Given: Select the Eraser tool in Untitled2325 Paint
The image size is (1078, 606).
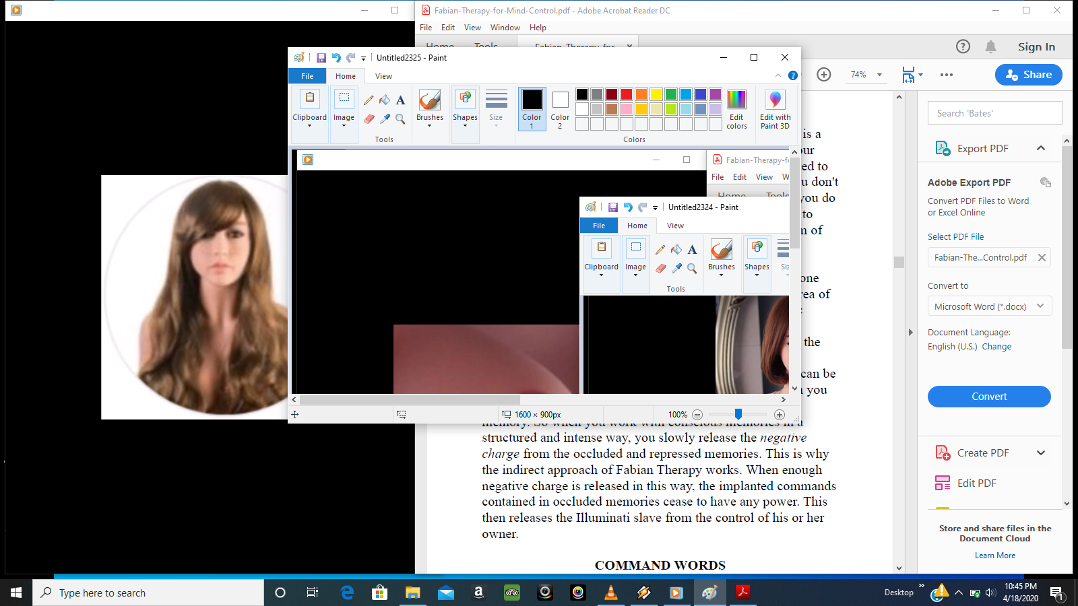Looking at the screenshot, I should 369,119.
